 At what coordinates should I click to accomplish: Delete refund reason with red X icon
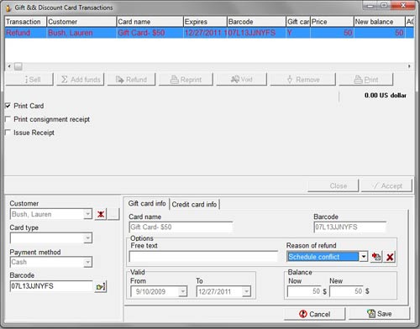[x=390, y=257]
